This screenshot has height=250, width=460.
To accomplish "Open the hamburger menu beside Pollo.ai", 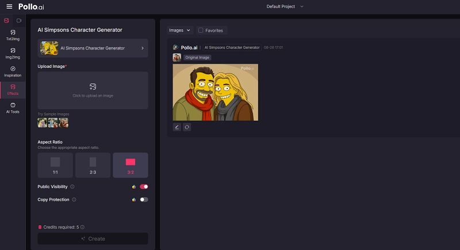I will click(9, 6).
